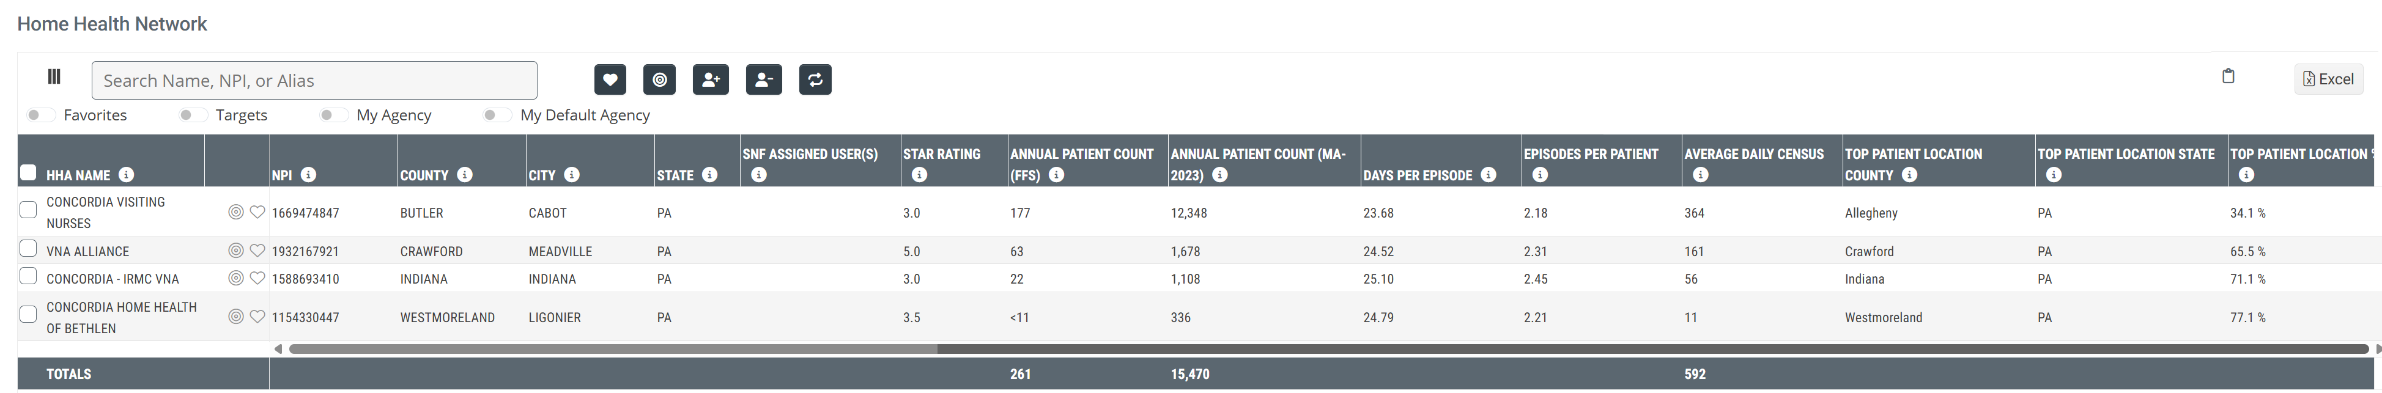Click the remove user toolbar icon
The height and width of the screenshot is (393, 2382).
tap(764, 79)
